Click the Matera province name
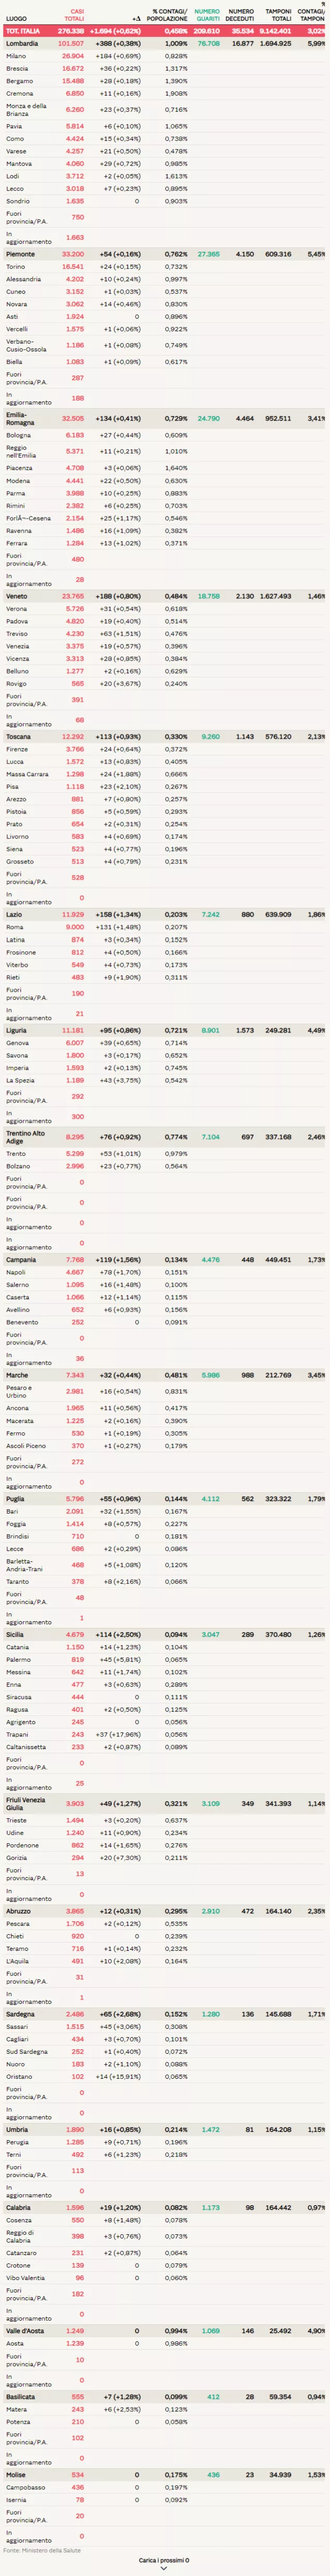330x2576 pixels. 16,2410
